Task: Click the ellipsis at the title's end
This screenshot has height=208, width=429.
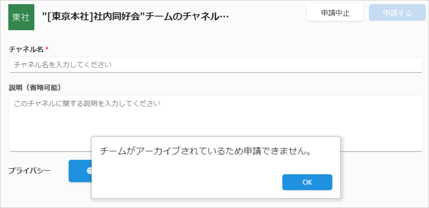Action: (x=224, y=17)
